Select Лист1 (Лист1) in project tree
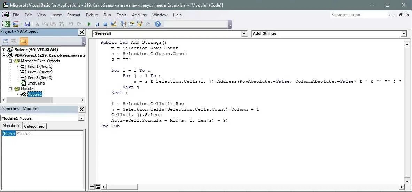 40,66
